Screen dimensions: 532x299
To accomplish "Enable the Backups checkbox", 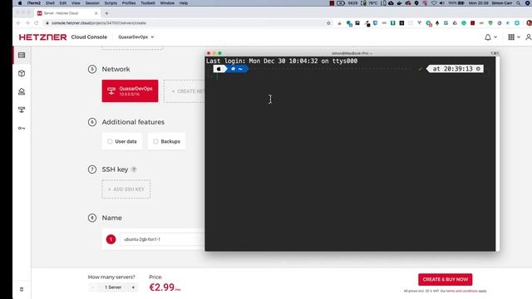I will (155, 141).
